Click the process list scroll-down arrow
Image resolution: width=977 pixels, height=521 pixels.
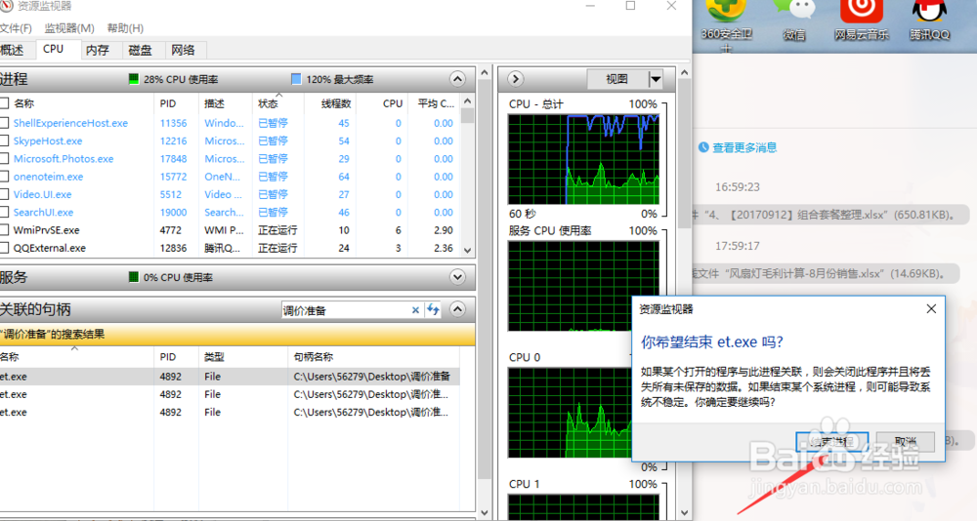pos(468,250)
